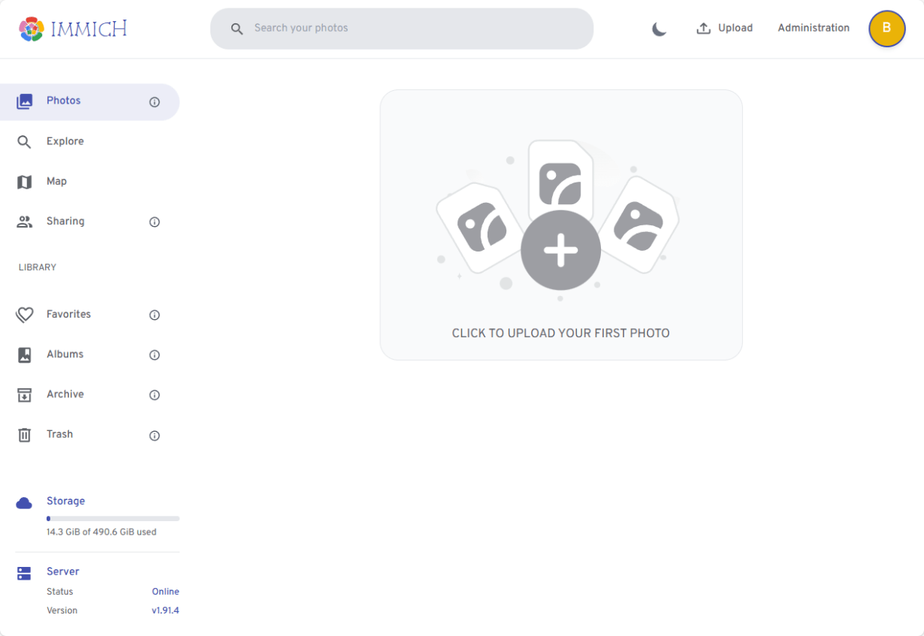Screen dimensions: 924x636
Task: Open the Explore page
Action: coord(65,141)
